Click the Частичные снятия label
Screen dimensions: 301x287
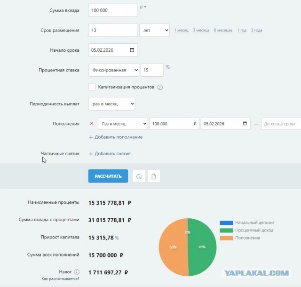[60, 154]
